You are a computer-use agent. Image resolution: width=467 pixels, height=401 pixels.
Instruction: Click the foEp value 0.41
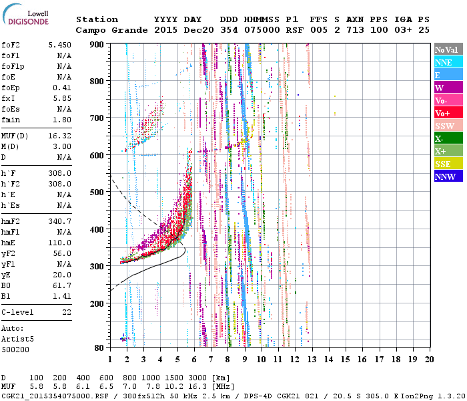(62, 88)
